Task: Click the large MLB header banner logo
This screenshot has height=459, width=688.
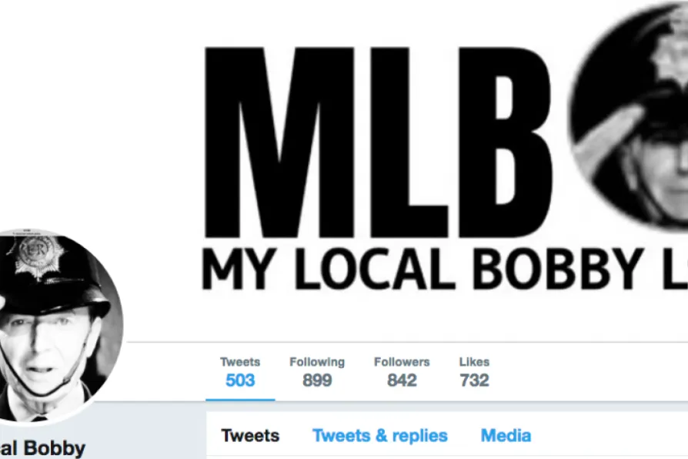Action: pyautogui.click(x=378, y=142)
